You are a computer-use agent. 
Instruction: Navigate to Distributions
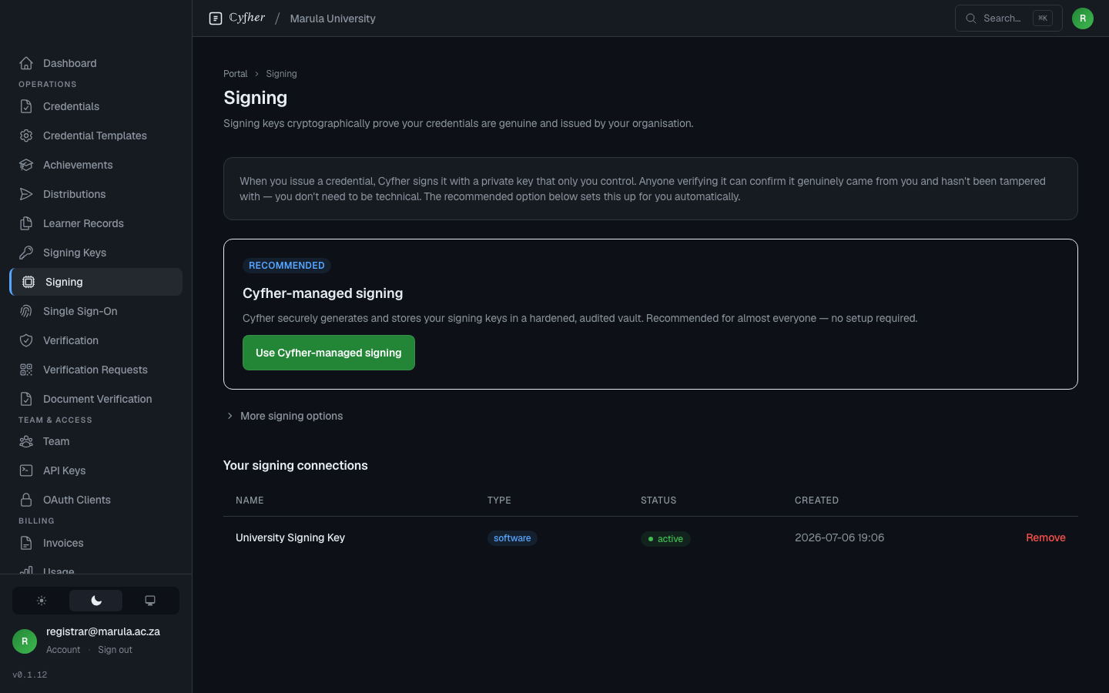tap(95, 194)
